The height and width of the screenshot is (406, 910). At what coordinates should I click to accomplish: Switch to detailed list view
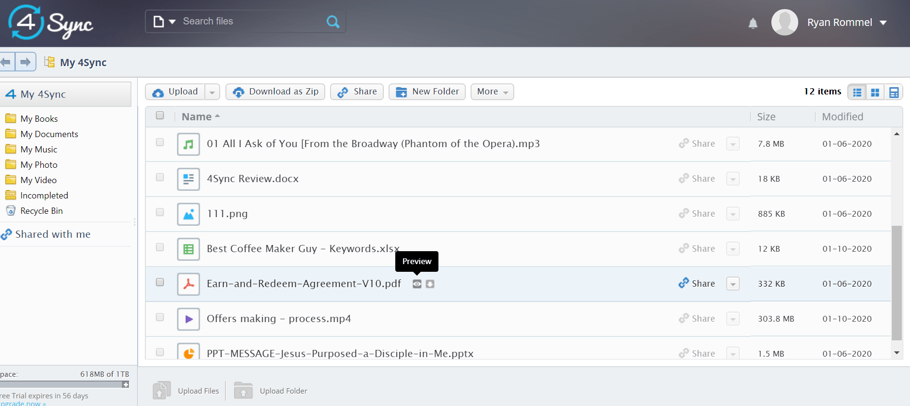point(857,92)
